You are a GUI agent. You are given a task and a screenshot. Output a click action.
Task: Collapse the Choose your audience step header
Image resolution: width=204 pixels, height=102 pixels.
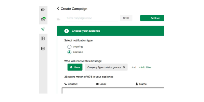(110, 31)
